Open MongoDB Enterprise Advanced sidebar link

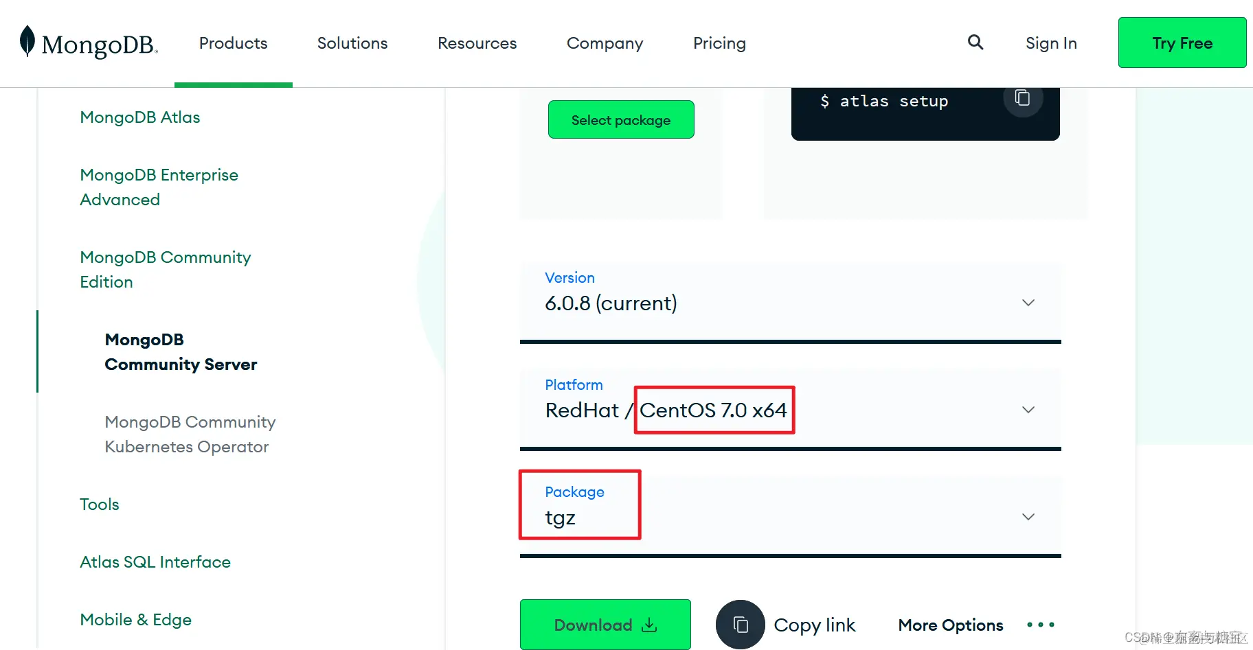coord(159,187)
